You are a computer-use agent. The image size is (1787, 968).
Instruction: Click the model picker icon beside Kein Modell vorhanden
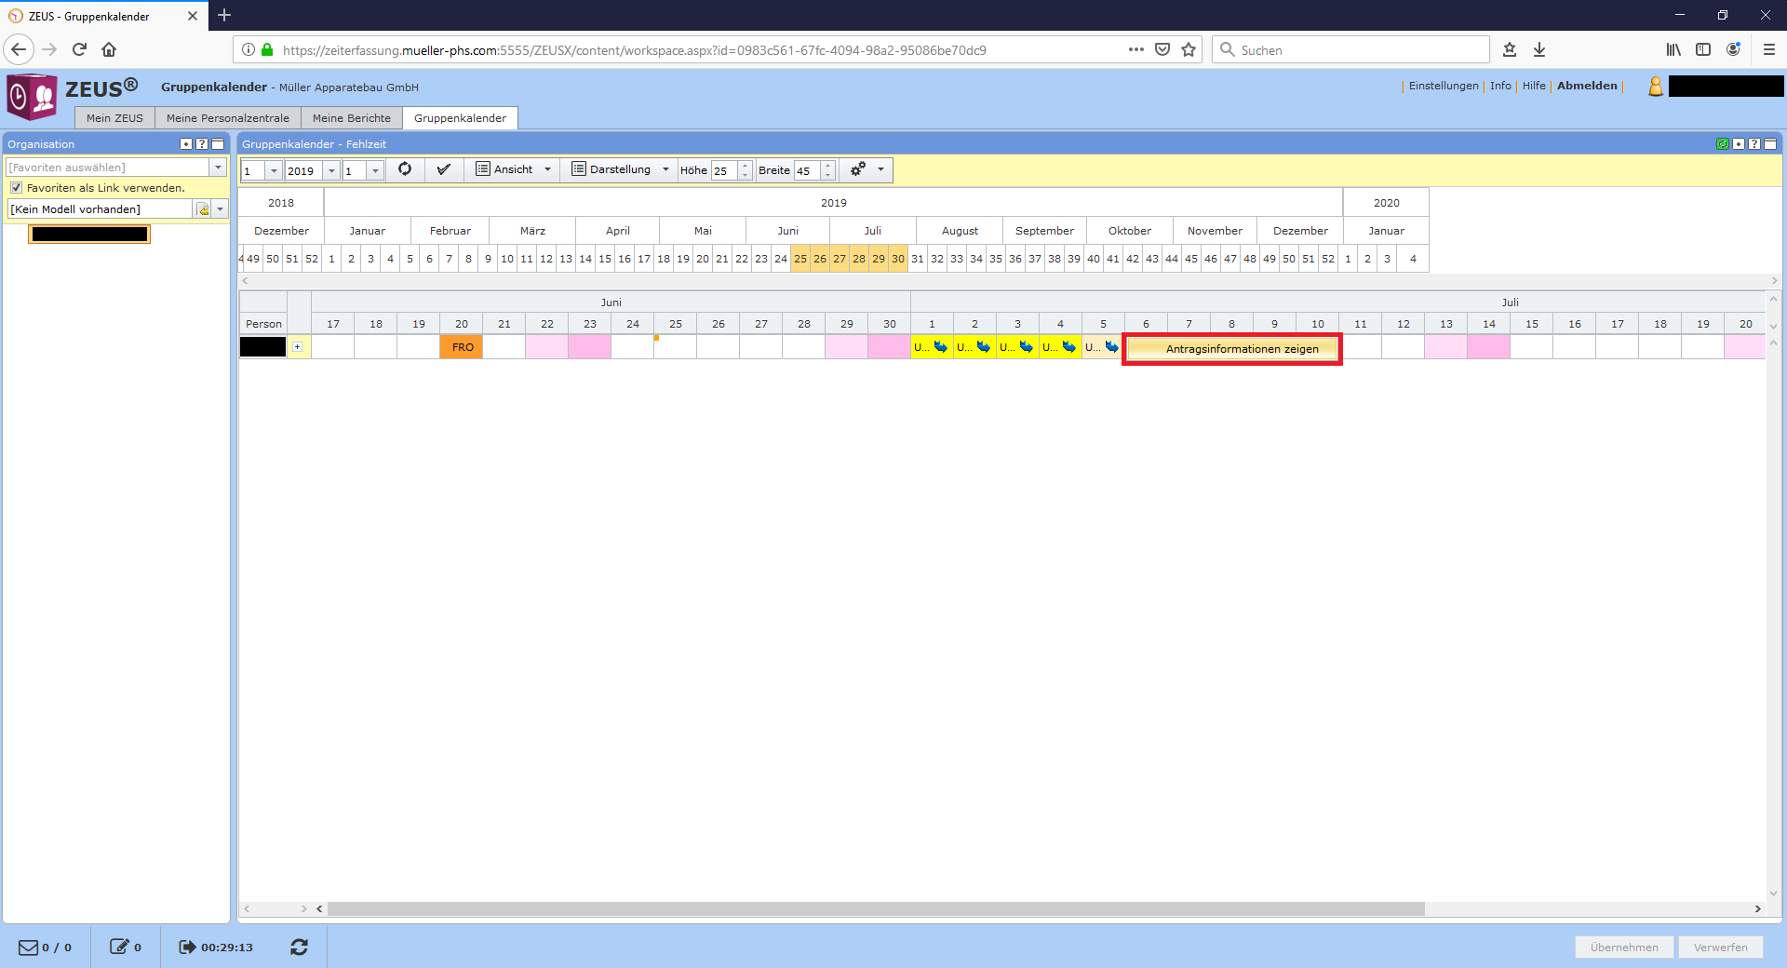203,209
